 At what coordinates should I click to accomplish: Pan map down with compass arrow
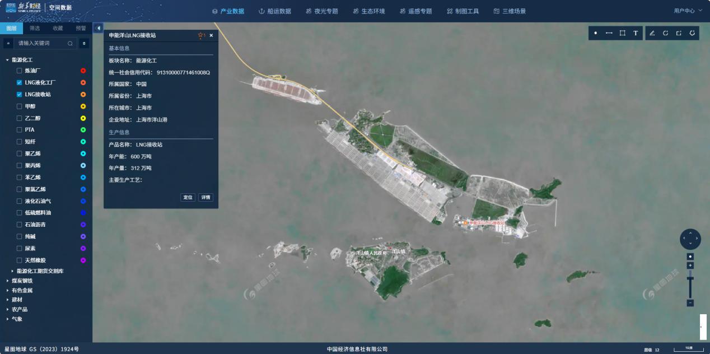point(690,244)
